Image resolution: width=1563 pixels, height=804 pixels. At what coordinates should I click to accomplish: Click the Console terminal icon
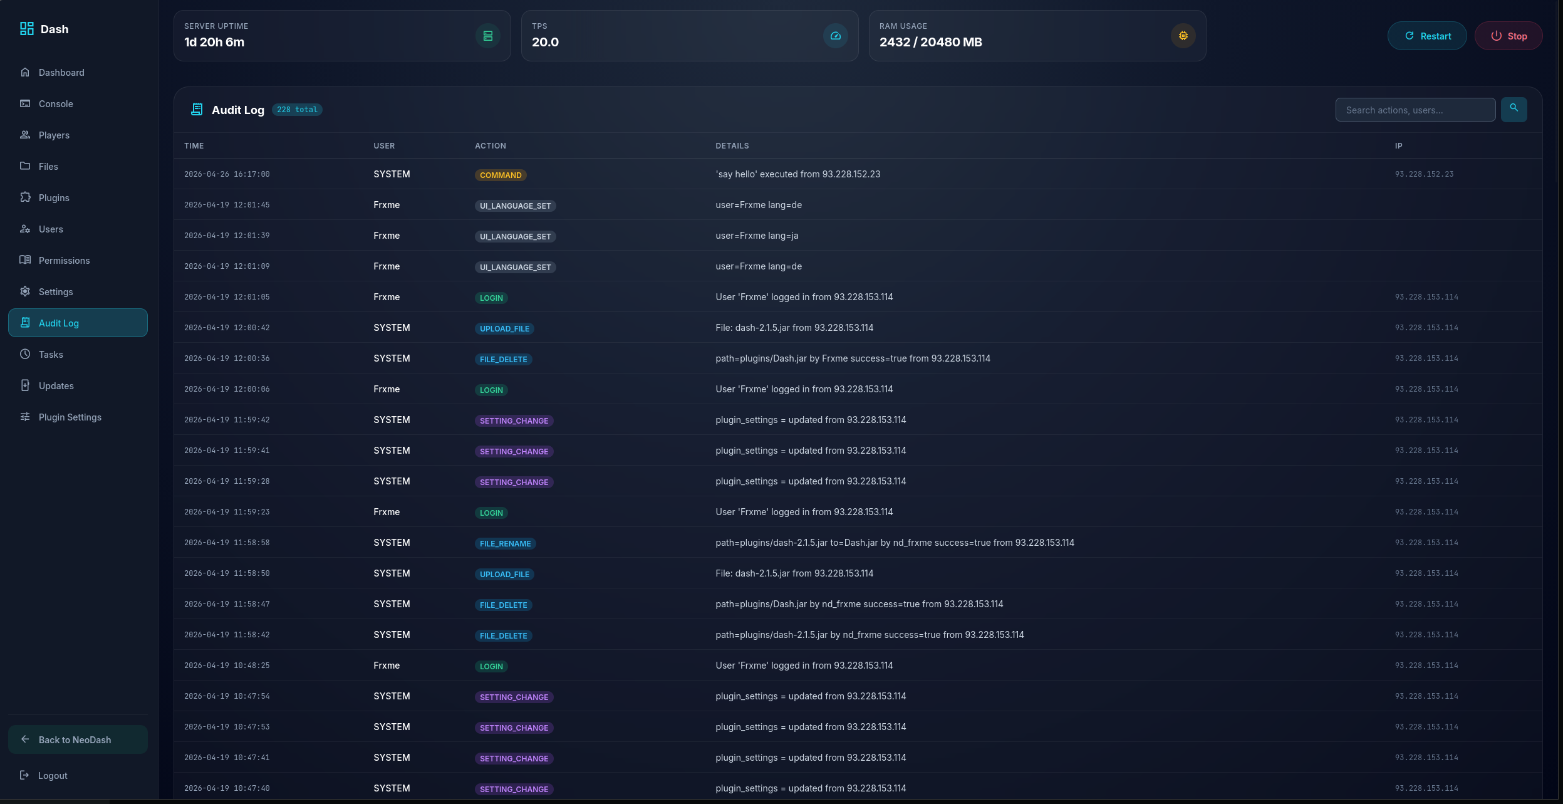[25, 103]
